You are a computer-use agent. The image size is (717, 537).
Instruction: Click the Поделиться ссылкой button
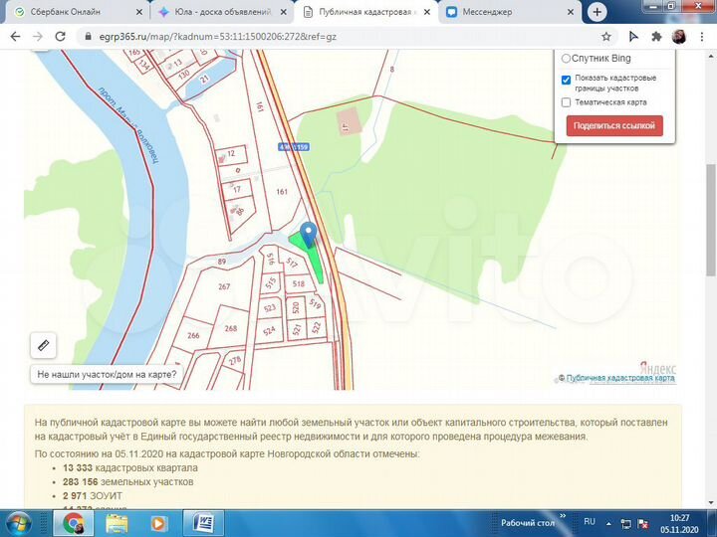pyautogui.click(x=614, y=125)
